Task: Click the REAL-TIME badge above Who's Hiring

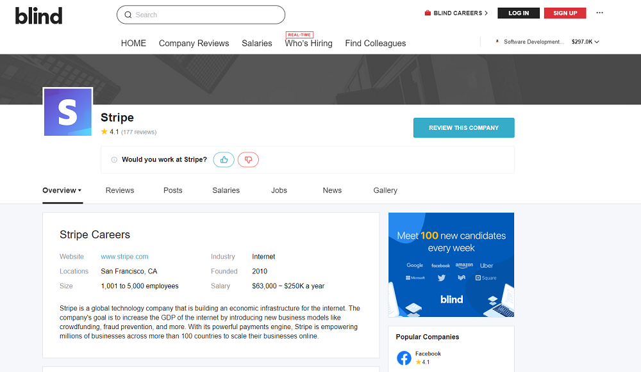Action: point(299,35)
